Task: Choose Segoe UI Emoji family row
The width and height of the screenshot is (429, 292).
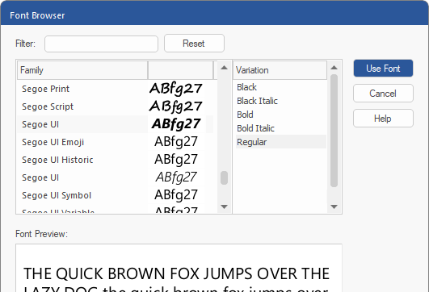Action: [x=115, y=142]
